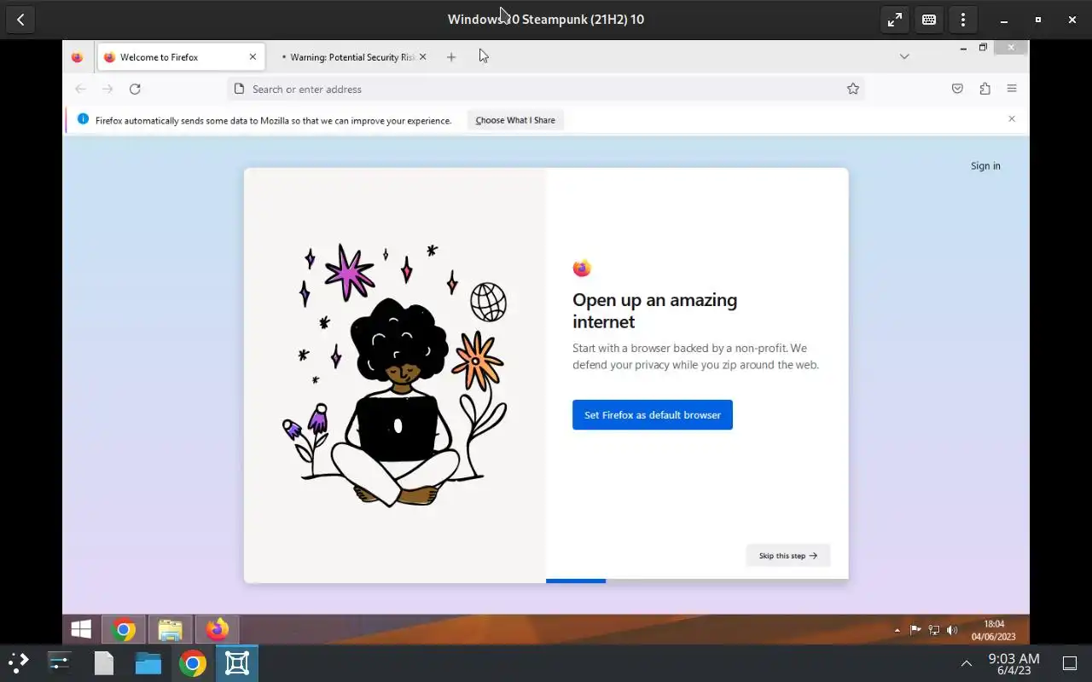Open the host application launcher

19,662
